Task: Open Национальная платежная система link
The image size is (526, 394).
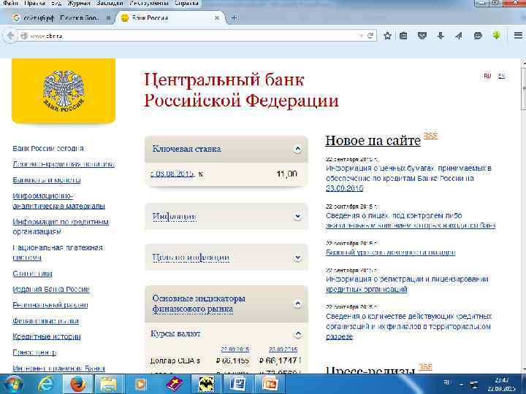Action: (x=58, y=252)
